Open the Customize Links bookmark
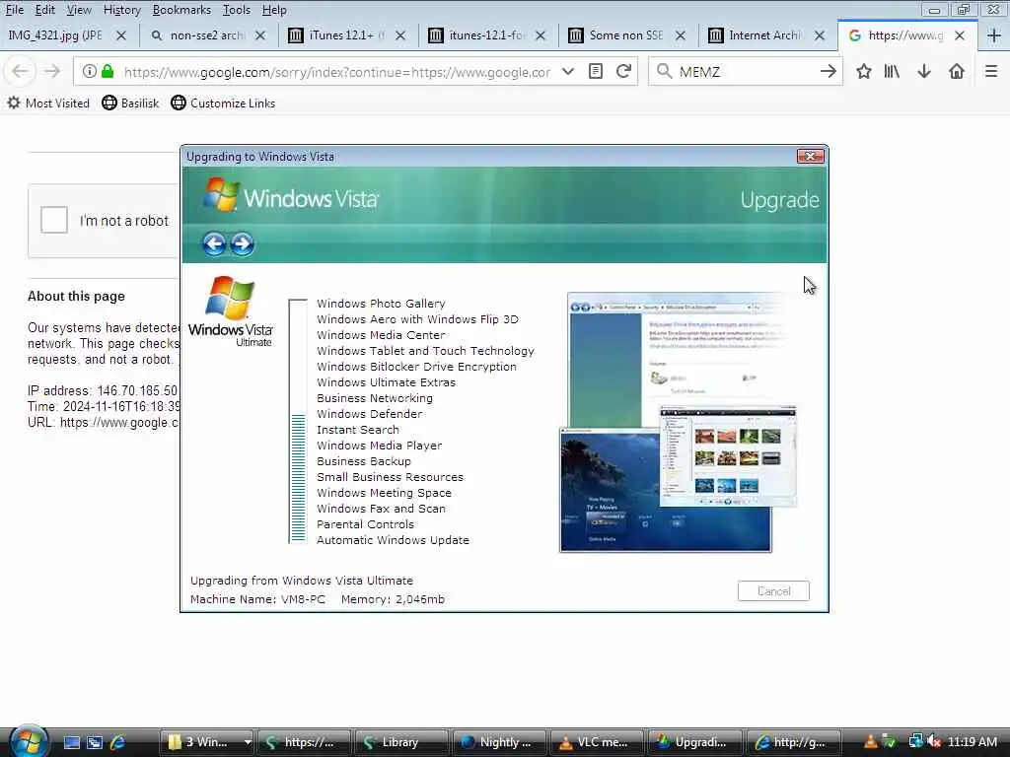 tap(223, 103)
